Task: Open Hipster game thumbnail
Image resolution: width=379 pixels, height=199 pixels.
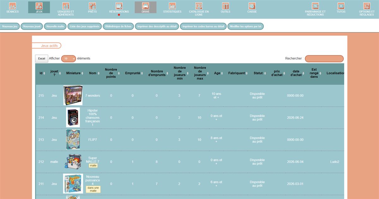Action: coord(73,117)
